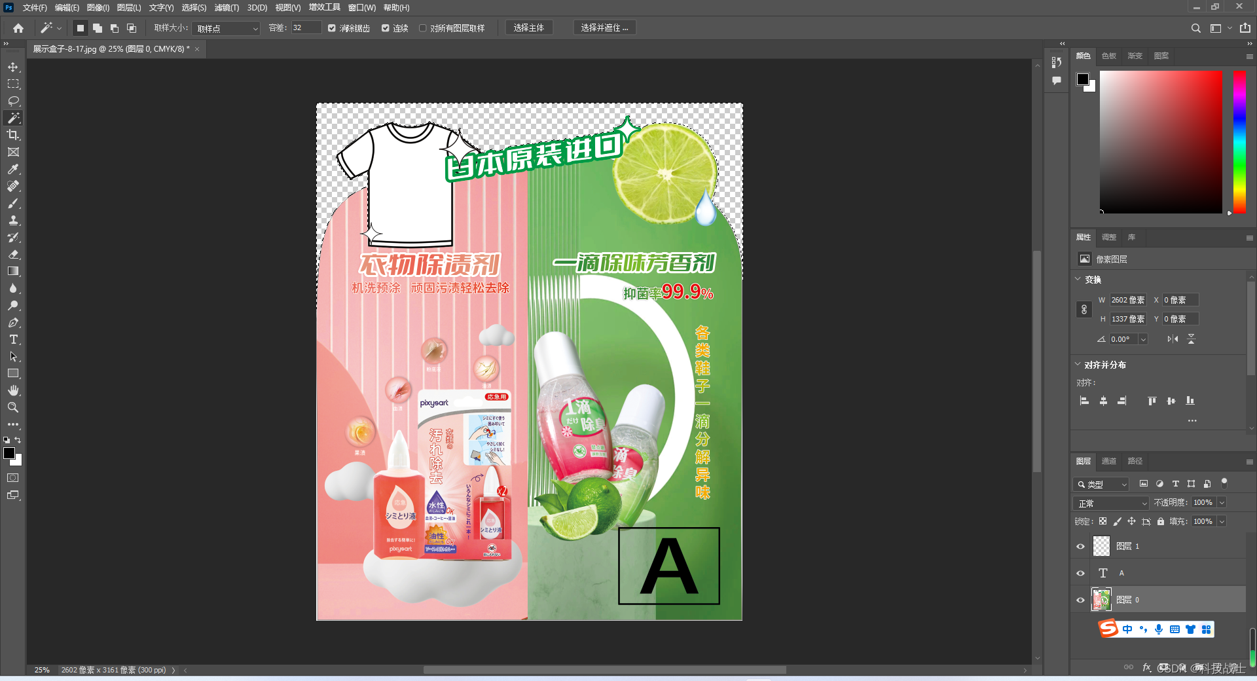Select the Frame tool
Screen dimensions: 1257x681
[13, 152]
